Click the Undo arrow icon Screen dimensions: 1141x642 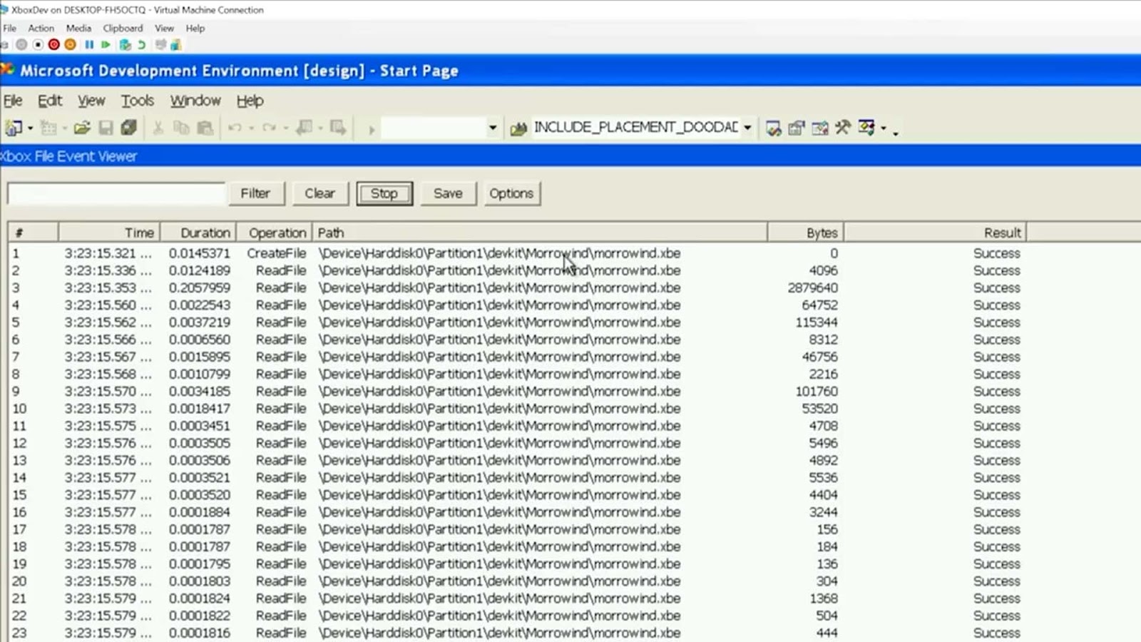[x=235, y=128]
